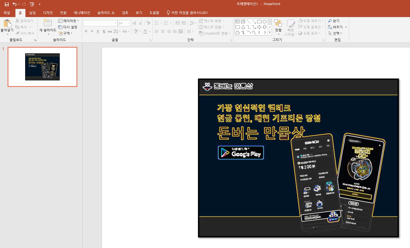Decrease font size with the small 가 icon
410x248 pixels.
click(x=140, y=23)
